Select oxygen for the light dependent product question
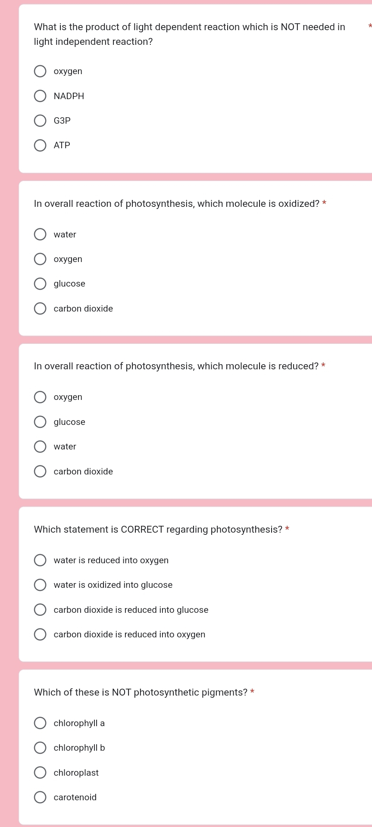The image size is (372, 827). pos(40,71)
